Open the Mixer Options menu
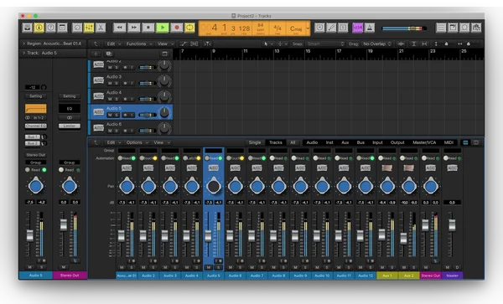 pos(137,142)
